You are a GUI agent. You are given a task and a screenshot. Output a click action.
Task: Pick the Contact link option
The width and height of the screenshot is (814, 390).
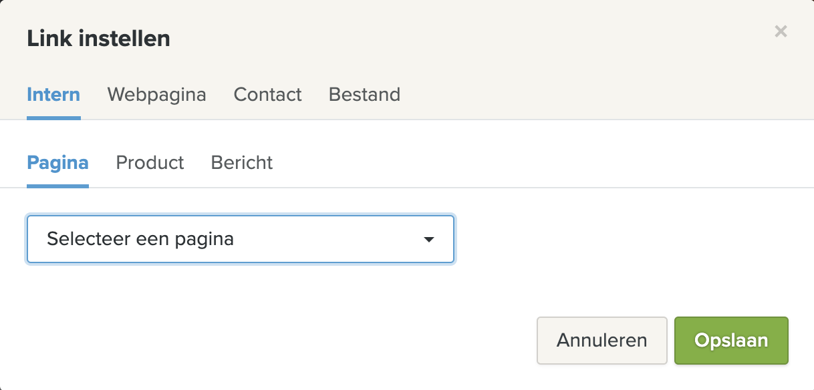pyautogui.click(x=267, y=95)
